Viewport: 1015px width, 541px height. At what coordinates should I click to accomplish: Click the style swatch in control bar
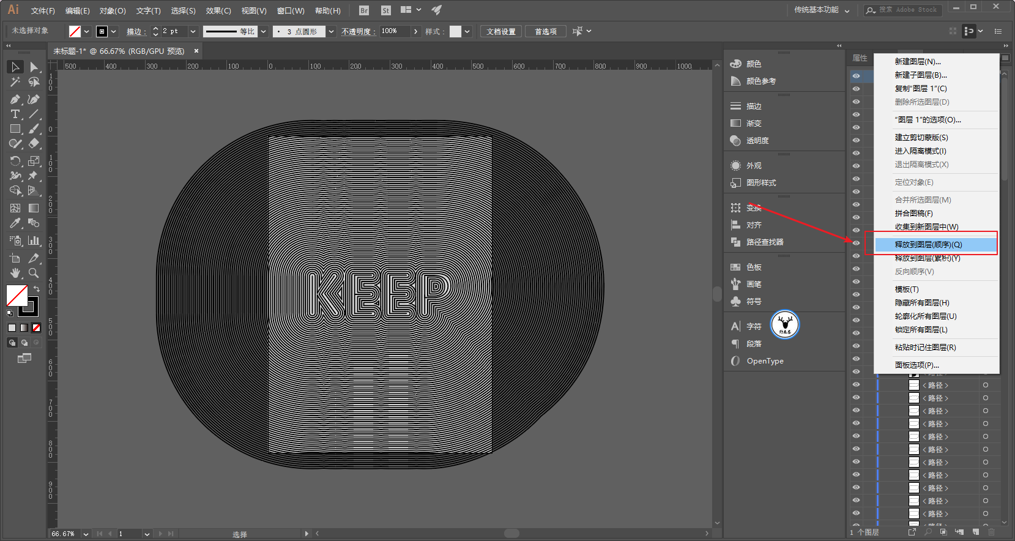tap(456, 31)
